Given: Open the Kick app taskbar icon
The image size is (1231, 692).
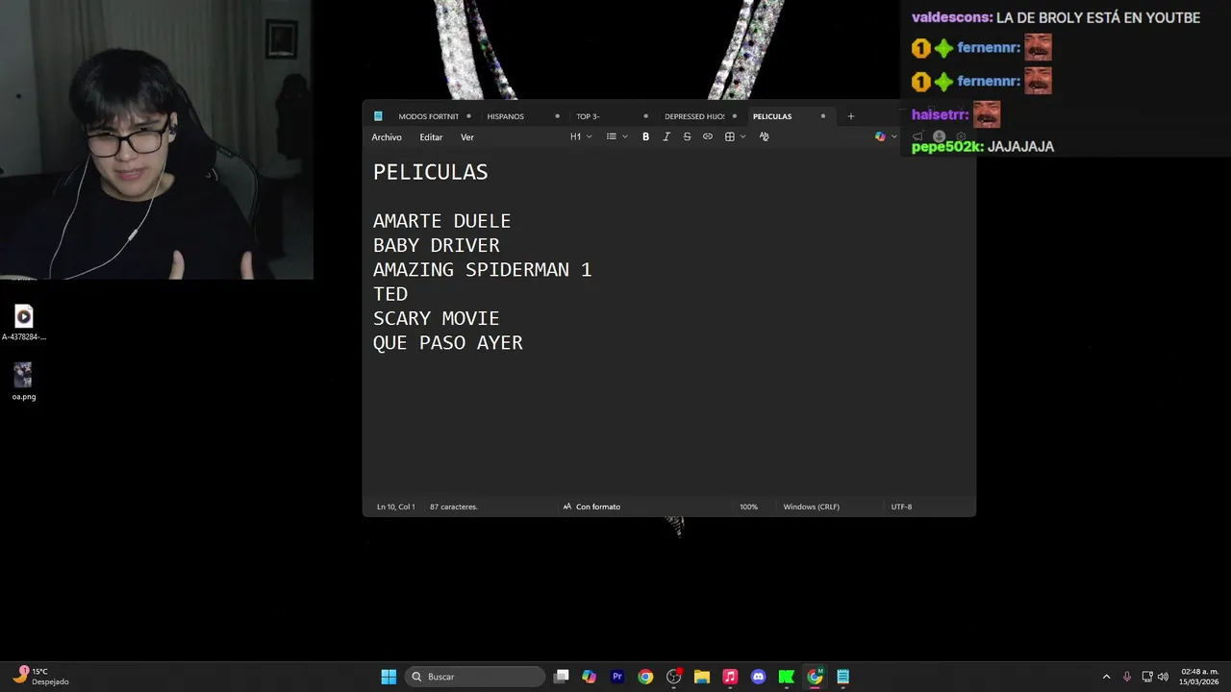Looking at the screenshot, I should coord(787,677).
